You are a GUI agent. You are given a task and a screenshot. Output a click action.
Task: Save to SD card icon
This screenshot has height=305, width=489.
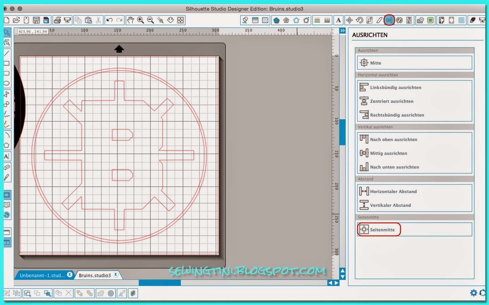(x=46, y=20)
